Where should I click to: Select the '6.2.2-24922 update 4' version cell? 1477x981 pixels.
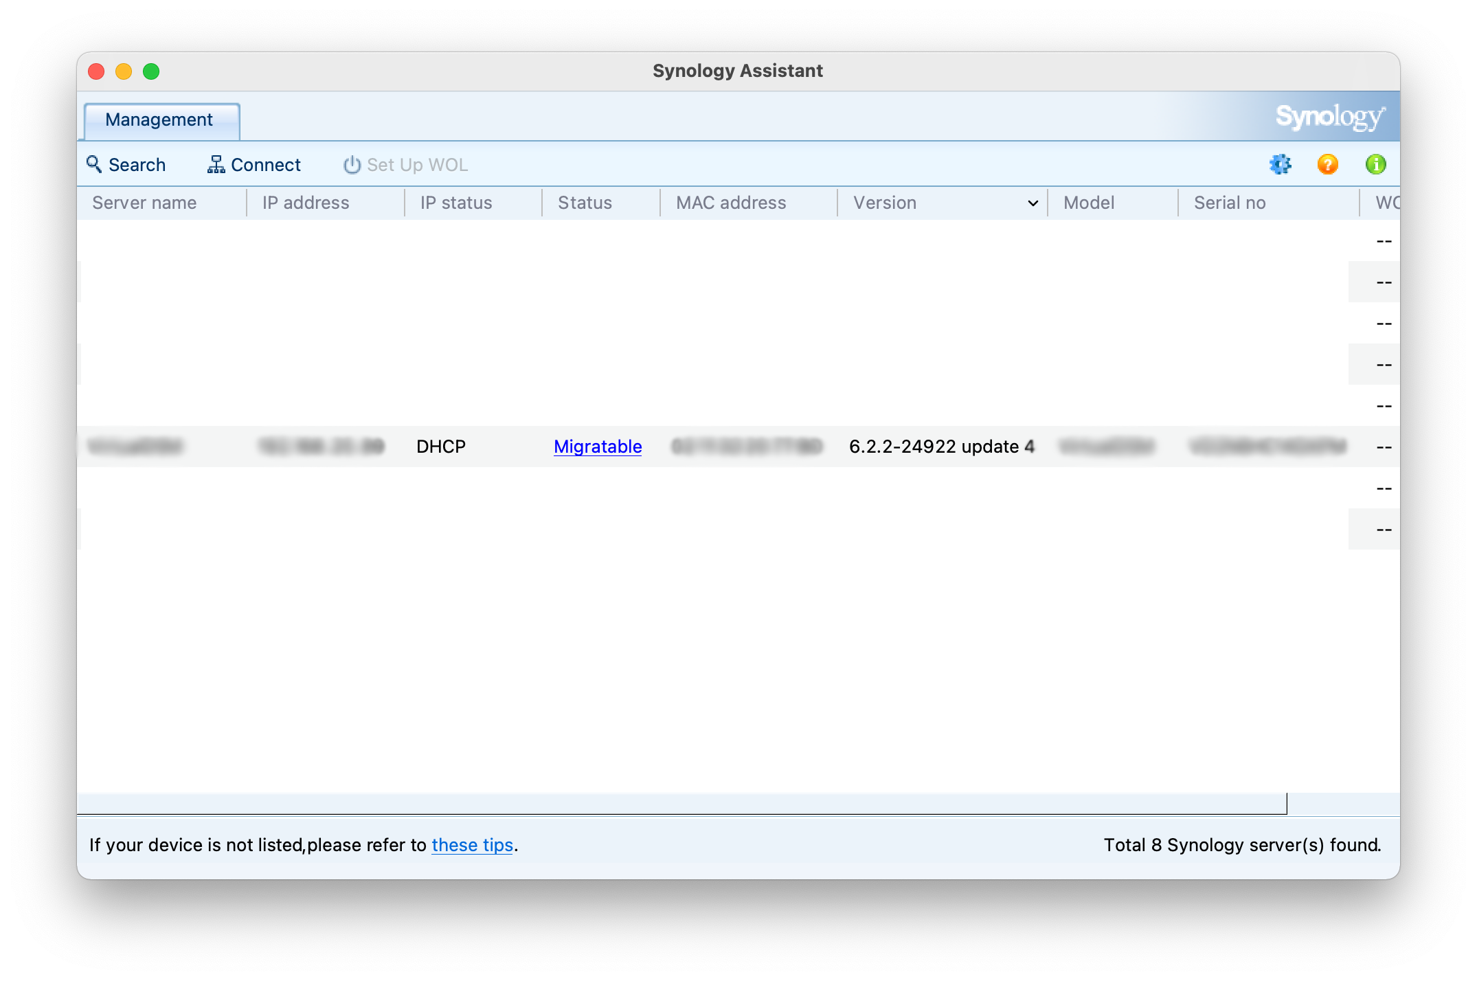coord(941,447)
